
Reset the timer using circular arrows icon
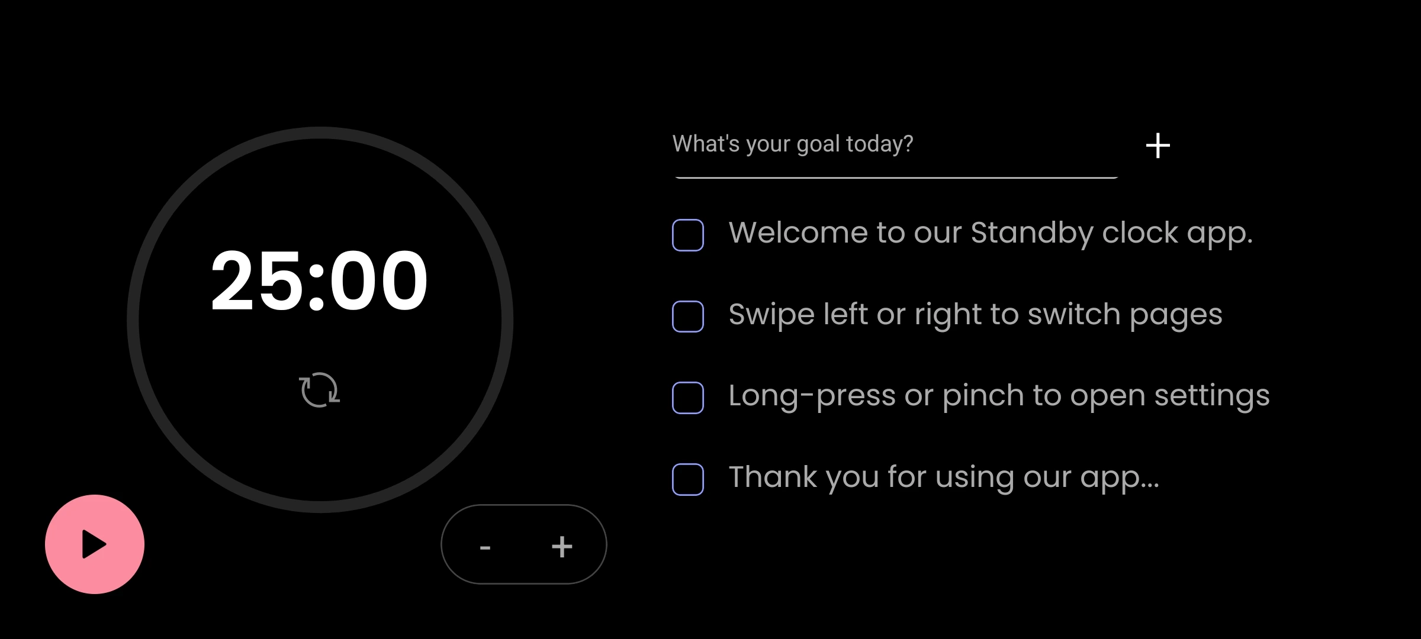[320, 390]
